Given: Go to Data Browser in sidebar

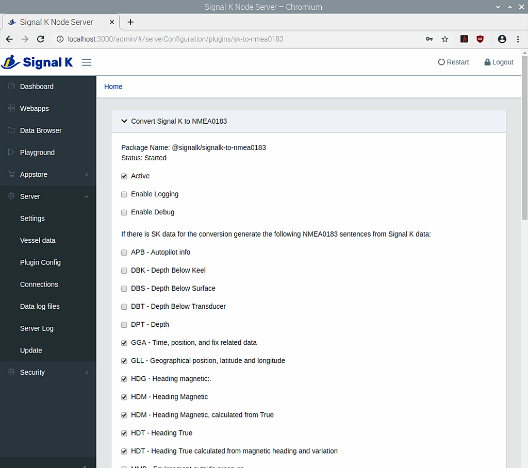Looking at the screenshot, I should (41, 130).
